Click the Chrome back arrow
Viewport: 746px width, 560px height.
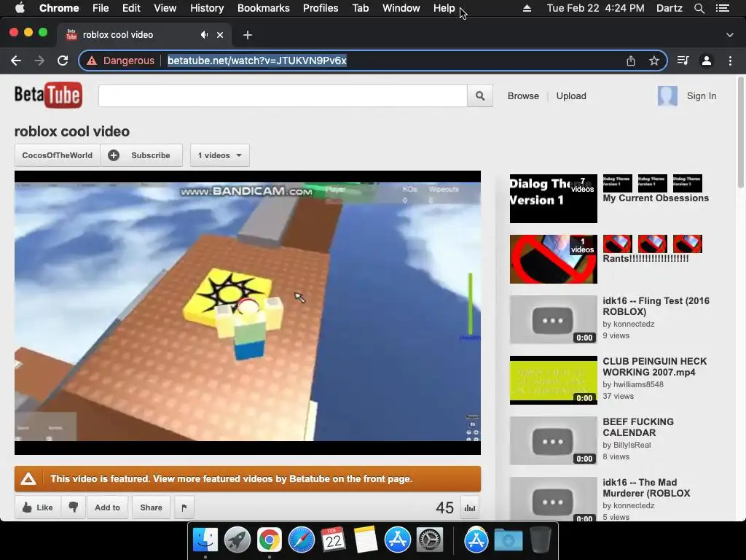[x=16, y=61]
